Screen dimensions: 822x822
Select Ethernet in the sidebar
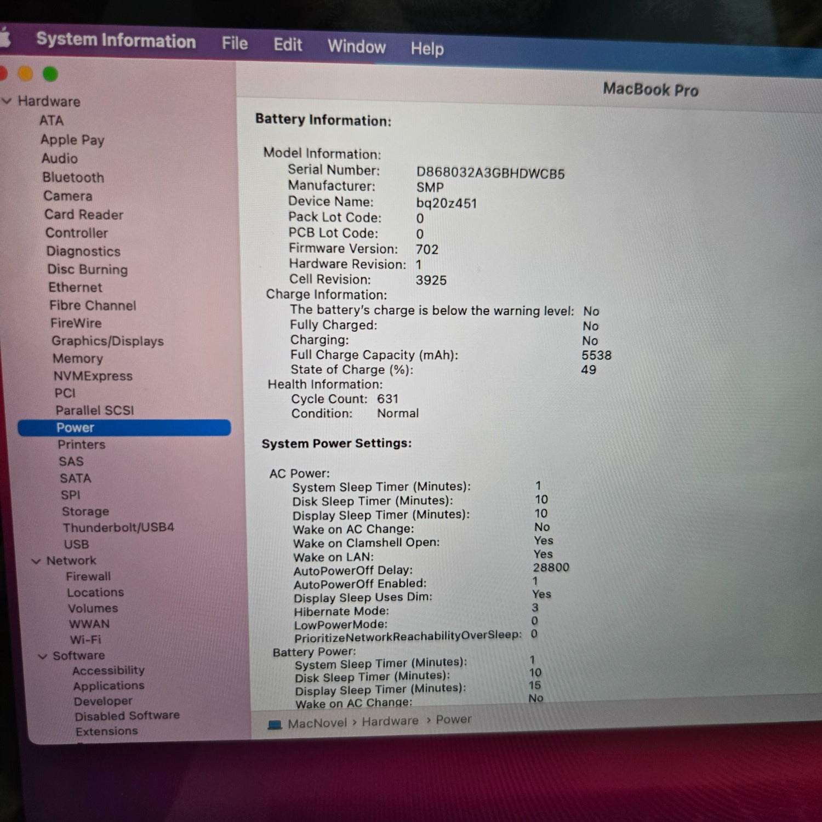point(76,288)
